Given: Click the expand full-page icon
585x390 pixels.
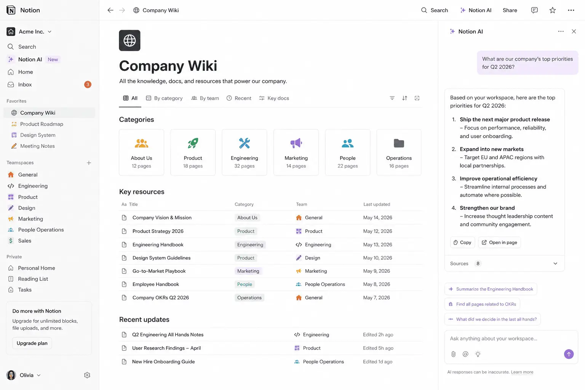Looking at the screenshot, I should tap(417, 98).
